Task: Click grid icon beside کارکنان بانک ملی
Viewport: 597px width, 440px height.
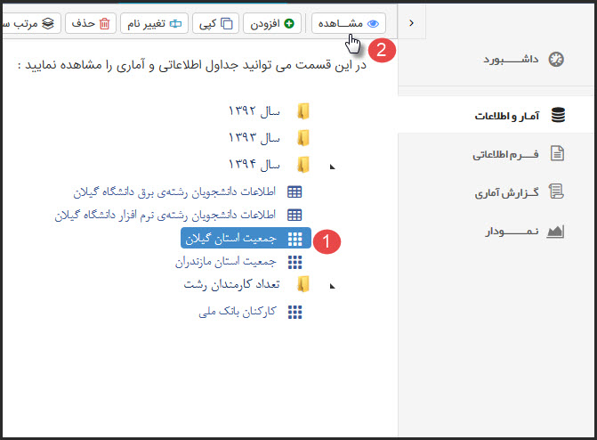Action: [x=294, y=312]
